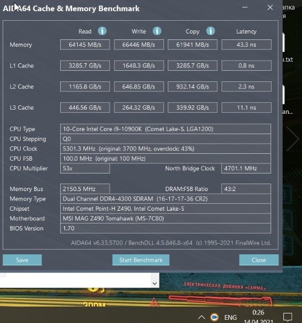Select L1 Cache read 3285.7 GB/s
Screen dimensions: 302x323
(85, 65)
